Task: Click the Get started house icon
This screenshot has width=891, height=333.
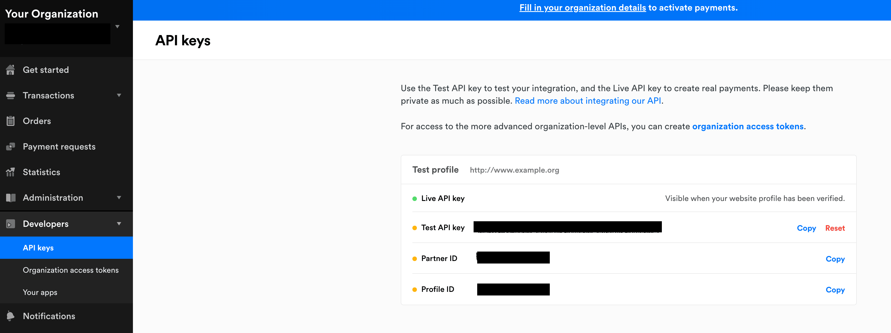Action: click(10, 70)
